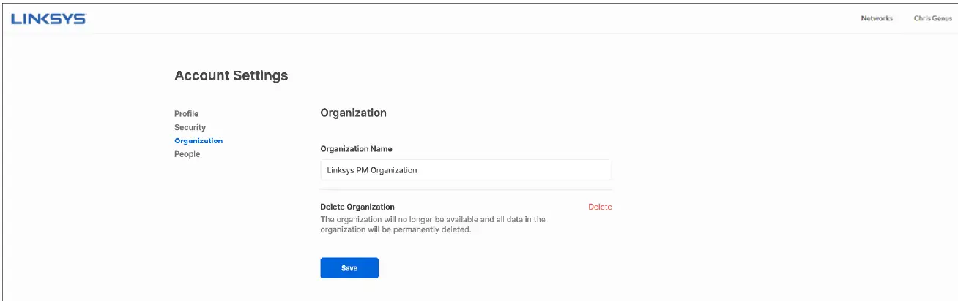Click the Organization Name field label
The height and width of the screenshot is (301, 958).
click(356, 149)
